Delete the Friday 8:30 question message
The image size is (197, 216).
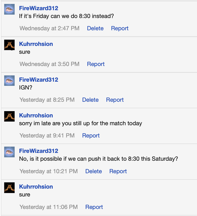coord(95,28)
